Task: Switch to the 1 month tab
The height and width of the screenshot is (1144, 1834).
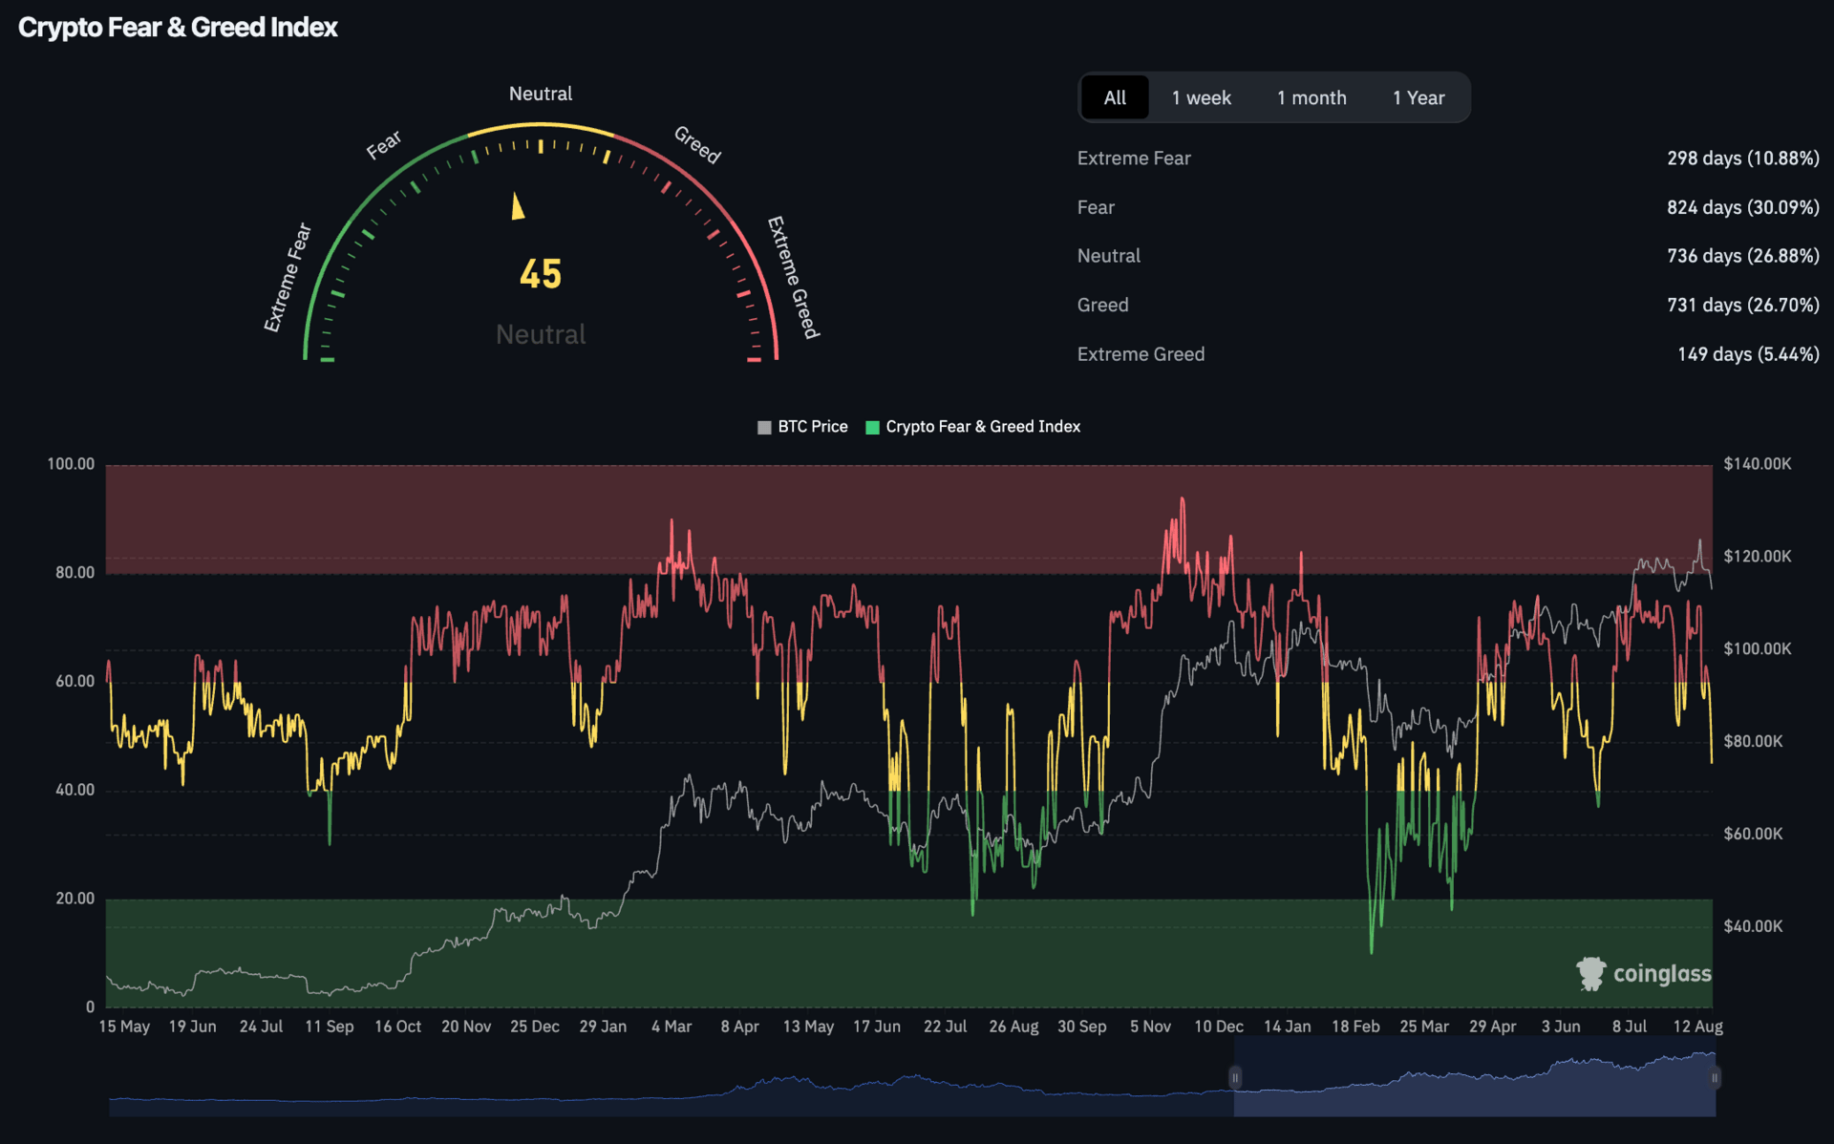Action: click(x=1312, y=97)
